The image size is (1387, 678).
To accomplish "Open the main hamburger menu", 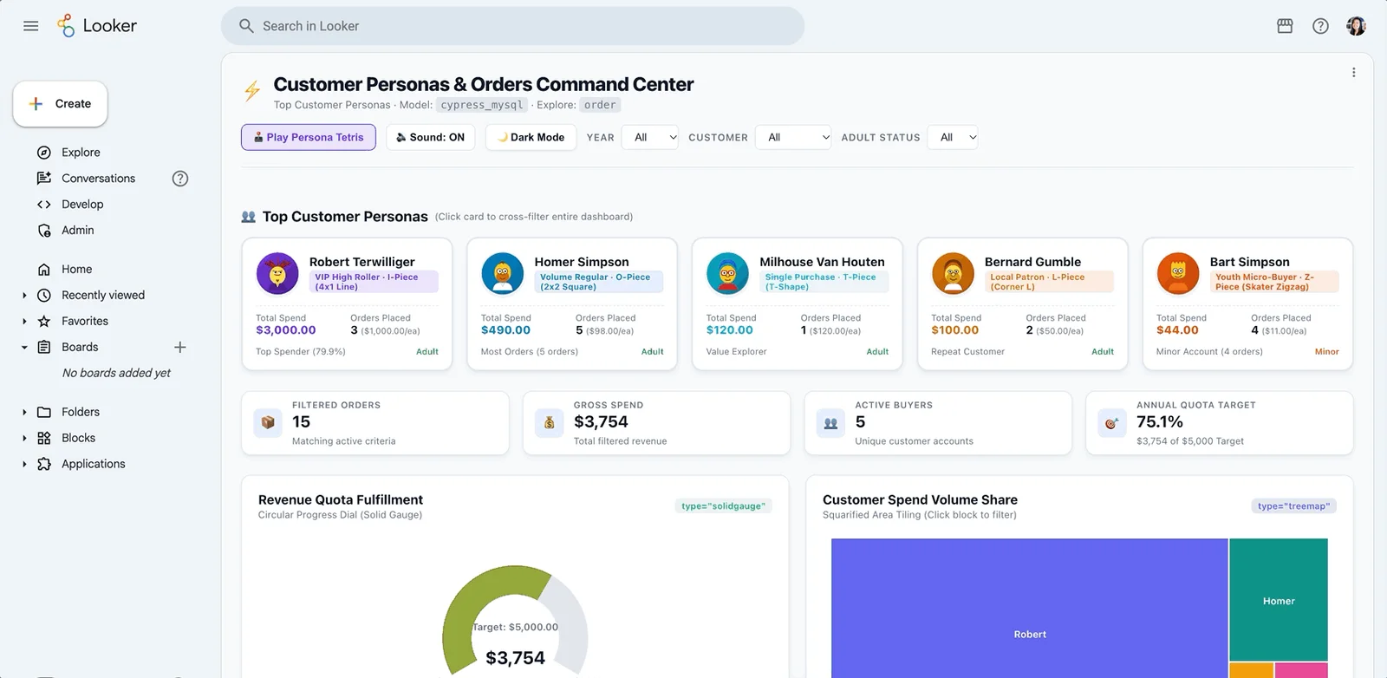I will [31, 26].
